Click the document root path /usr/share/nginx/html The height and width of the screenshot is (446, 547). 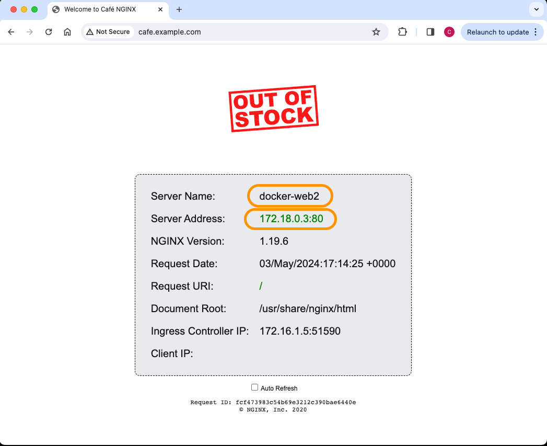click(308, 308)
